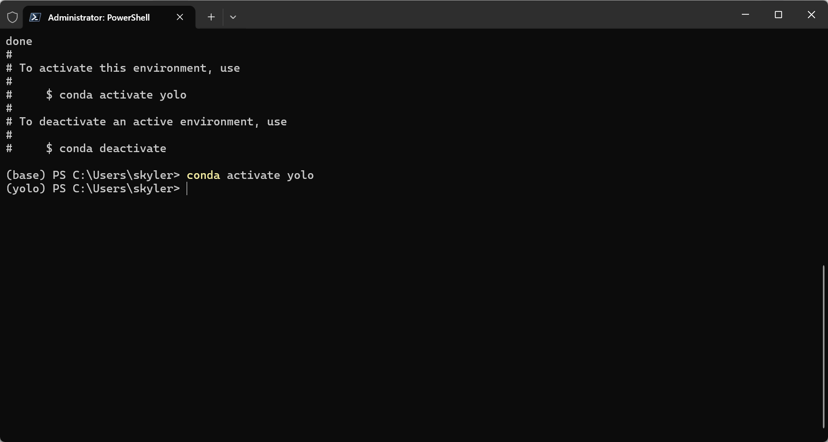Click the 'done' output line

(19, 42)
